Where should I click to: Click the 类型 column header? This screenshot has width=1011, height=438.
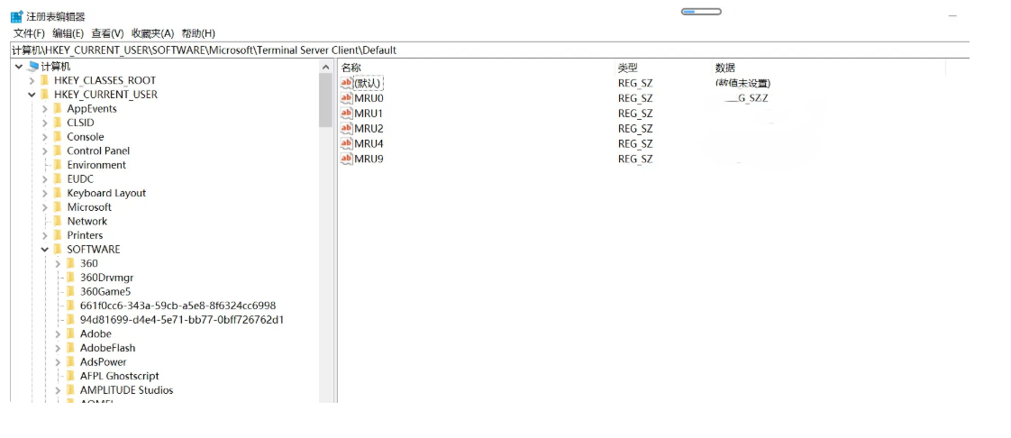[627, 68]
